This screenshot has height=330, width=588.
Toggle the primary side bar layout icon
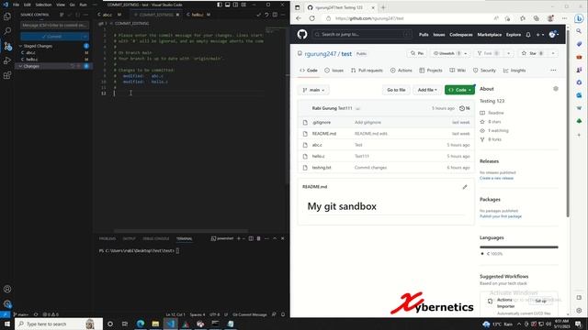click(x=220, y=5)
